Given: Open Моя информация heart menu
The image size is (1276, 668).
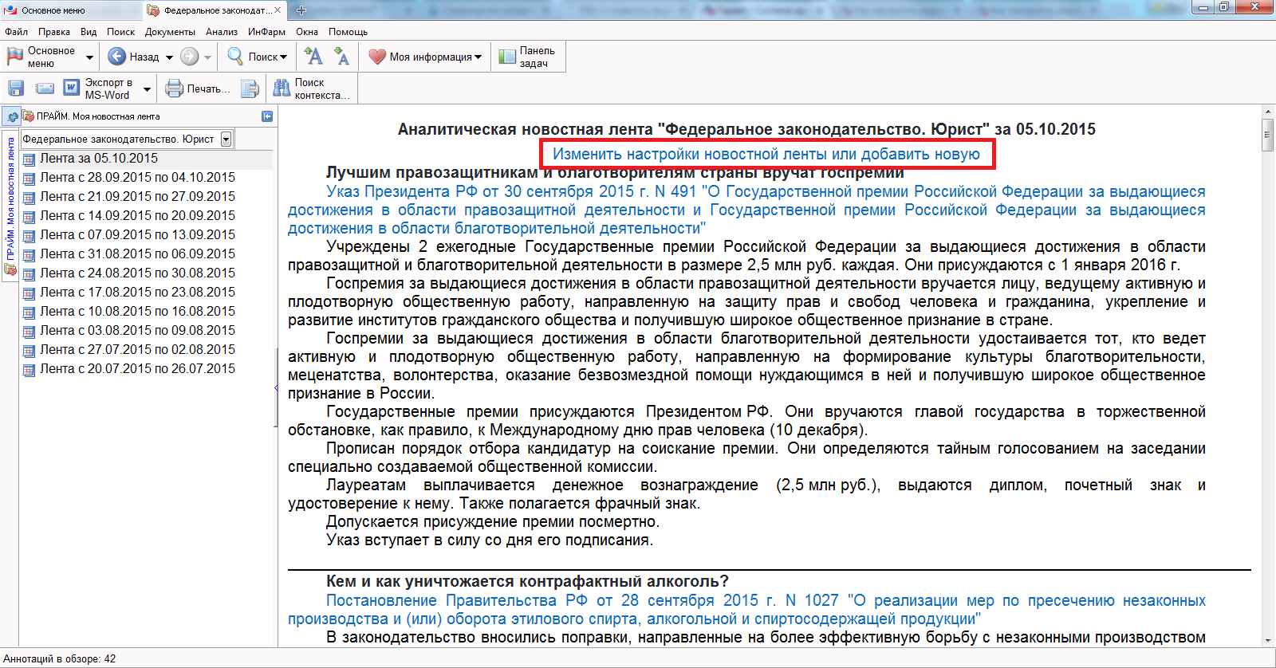Looking at the screenshot, I should [425, 57].
